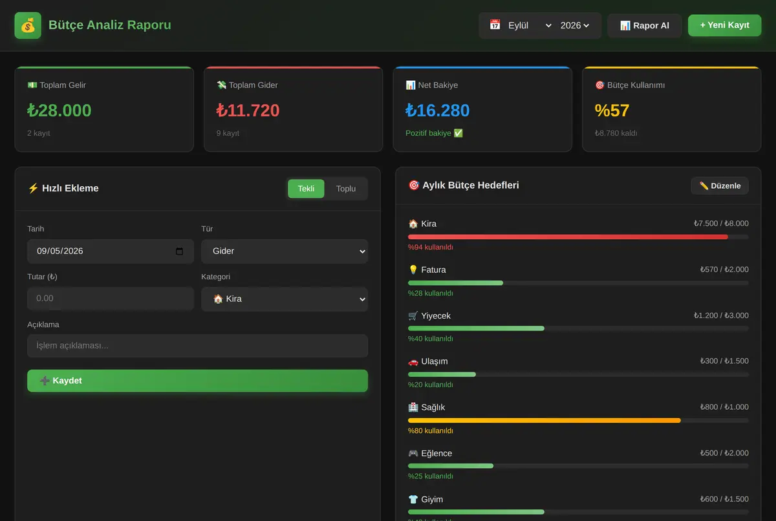Click the ₺11.720 total expense value

[248, 111]
